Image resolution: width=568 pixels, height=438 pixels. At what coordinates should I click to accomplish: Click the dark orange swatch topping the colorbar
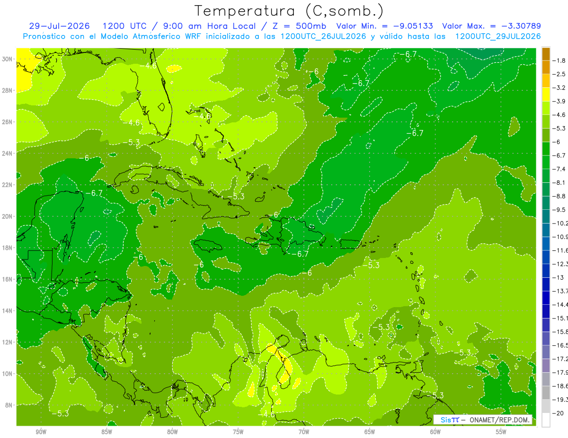pos(546,53)
